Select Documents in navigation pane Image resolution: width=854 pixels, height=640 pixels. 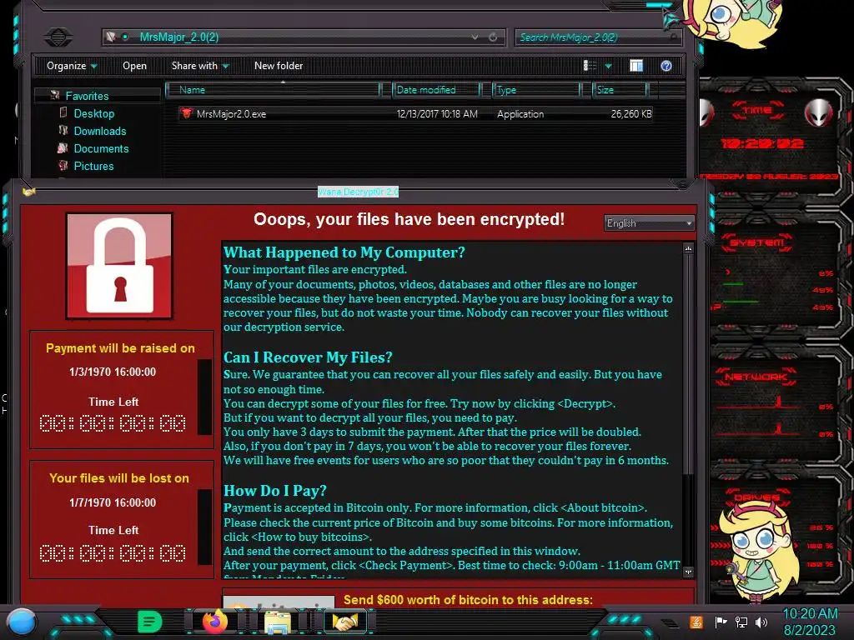coord(101,148)
